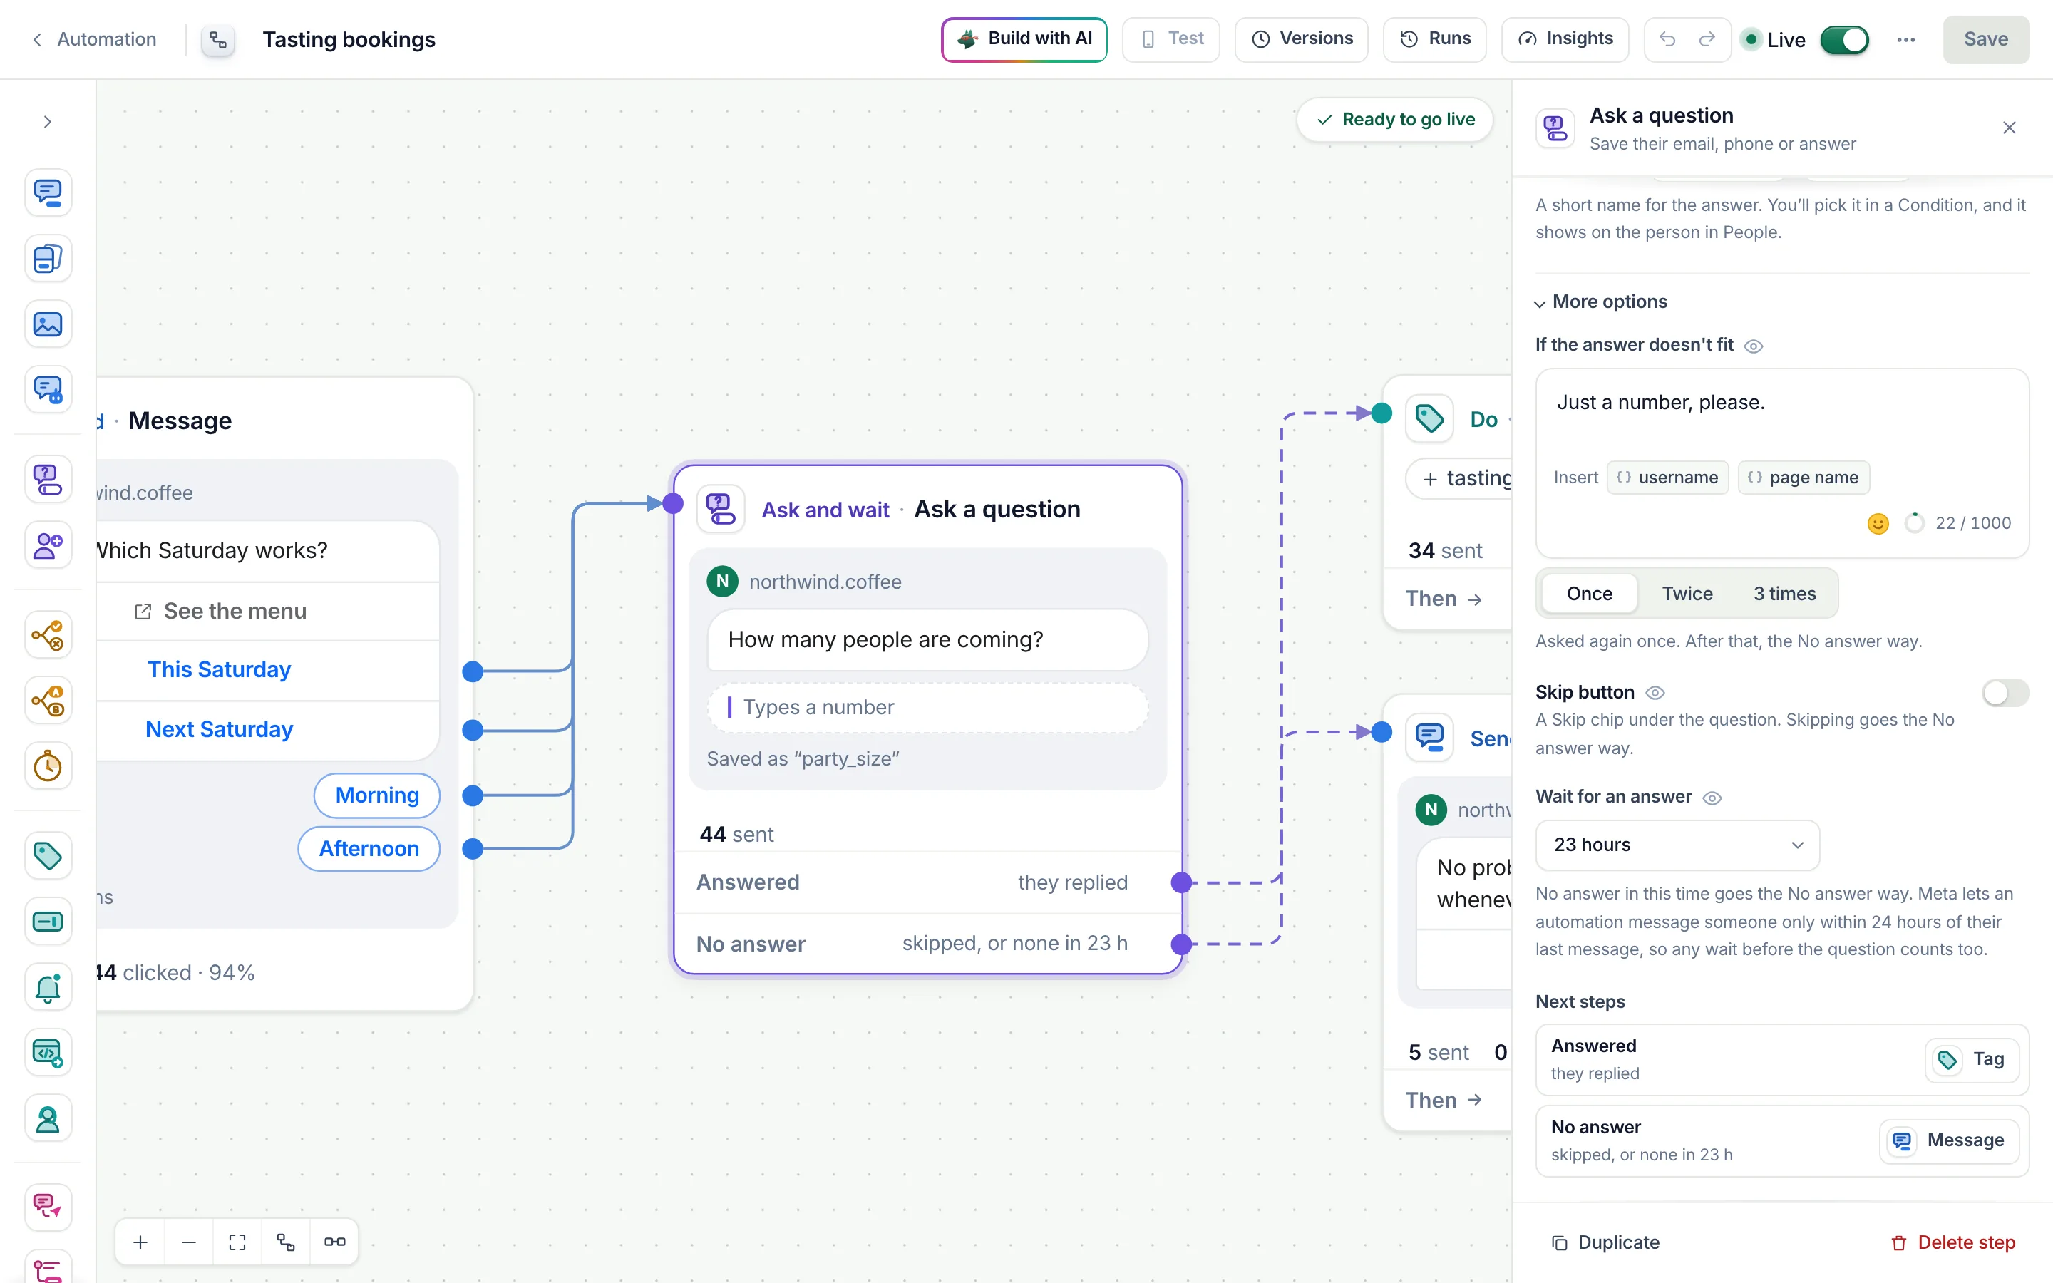Image resolution: width=2053 pixels, height=1283 pixels.
Task: Select the notification bell icon in sidebar
Action: [x=48, y=987]
